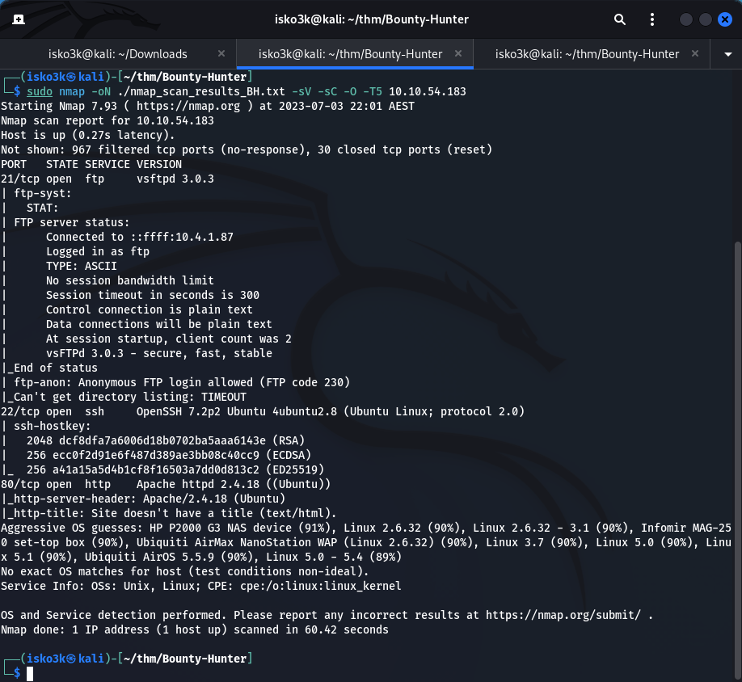Open the terminal search tool

[x=619, y=19]
